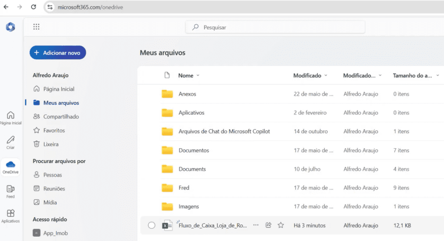Browse files by Pessoas
Image resolution: width=444 pixels, height=241 pixels.
click(48, 175)
